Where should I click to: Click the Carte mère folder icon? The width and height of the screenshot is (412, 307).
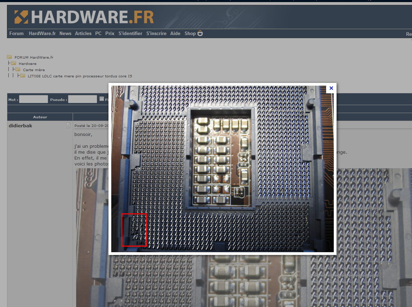pyautogui.click(x=18, y=70)
